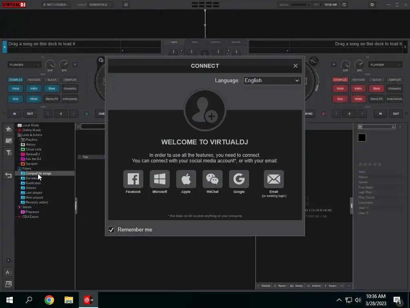The image size is (410, 308).
Task: Toggle left deck Bass stem
Action: [x=52, y=89]
